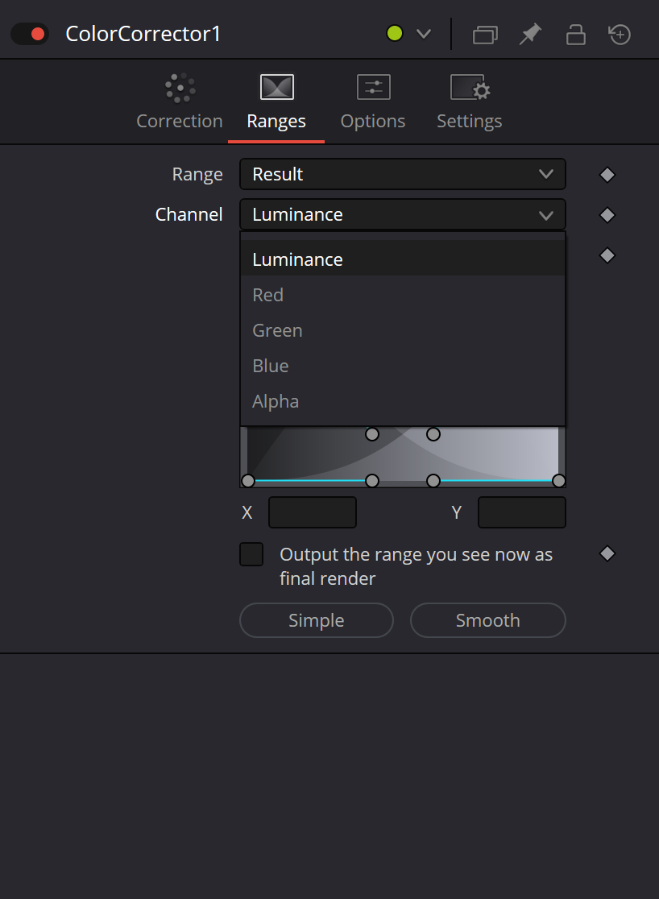The image size is (659, 899).
Task: Collapse the Channel dropdown
Action: (x=403, y=214)
